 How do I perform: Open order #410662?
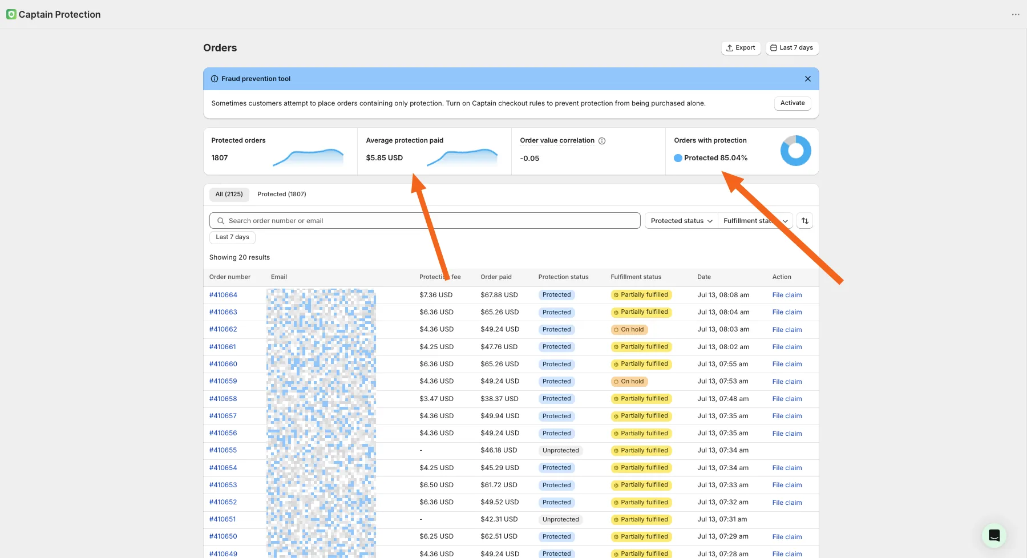[x=223, y=329]
